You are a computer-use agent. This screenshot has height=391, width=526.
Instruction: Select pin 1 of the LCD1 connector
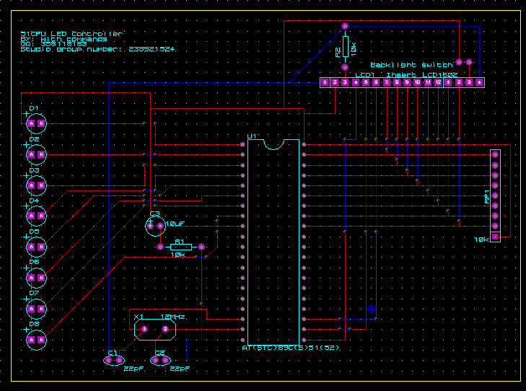point(325,82)
